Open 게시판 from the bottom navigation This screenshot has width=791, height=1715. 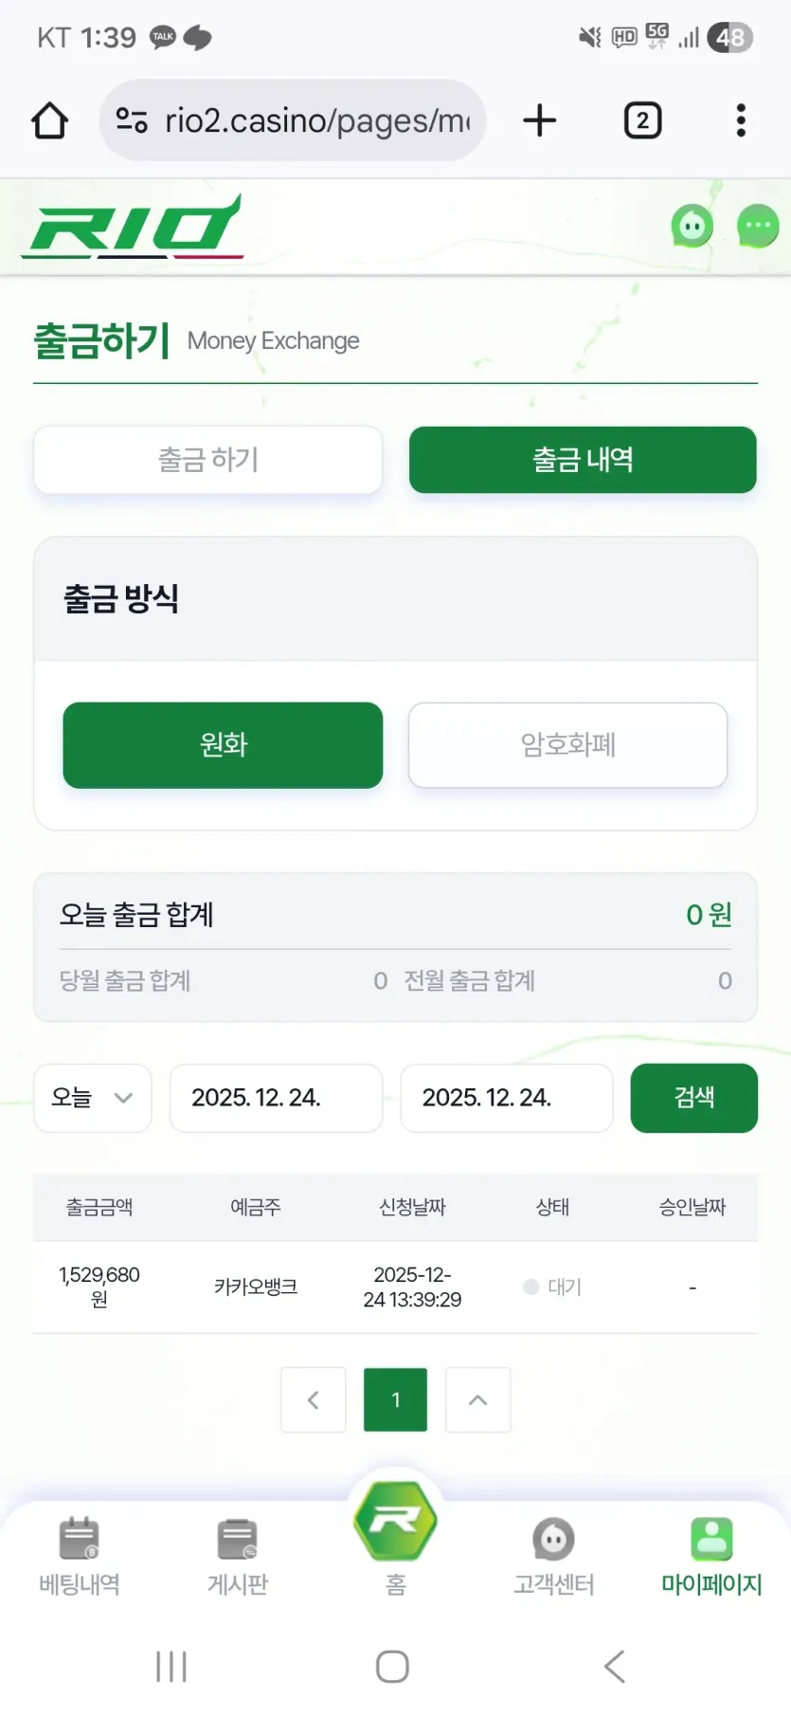click(238, 1556)
